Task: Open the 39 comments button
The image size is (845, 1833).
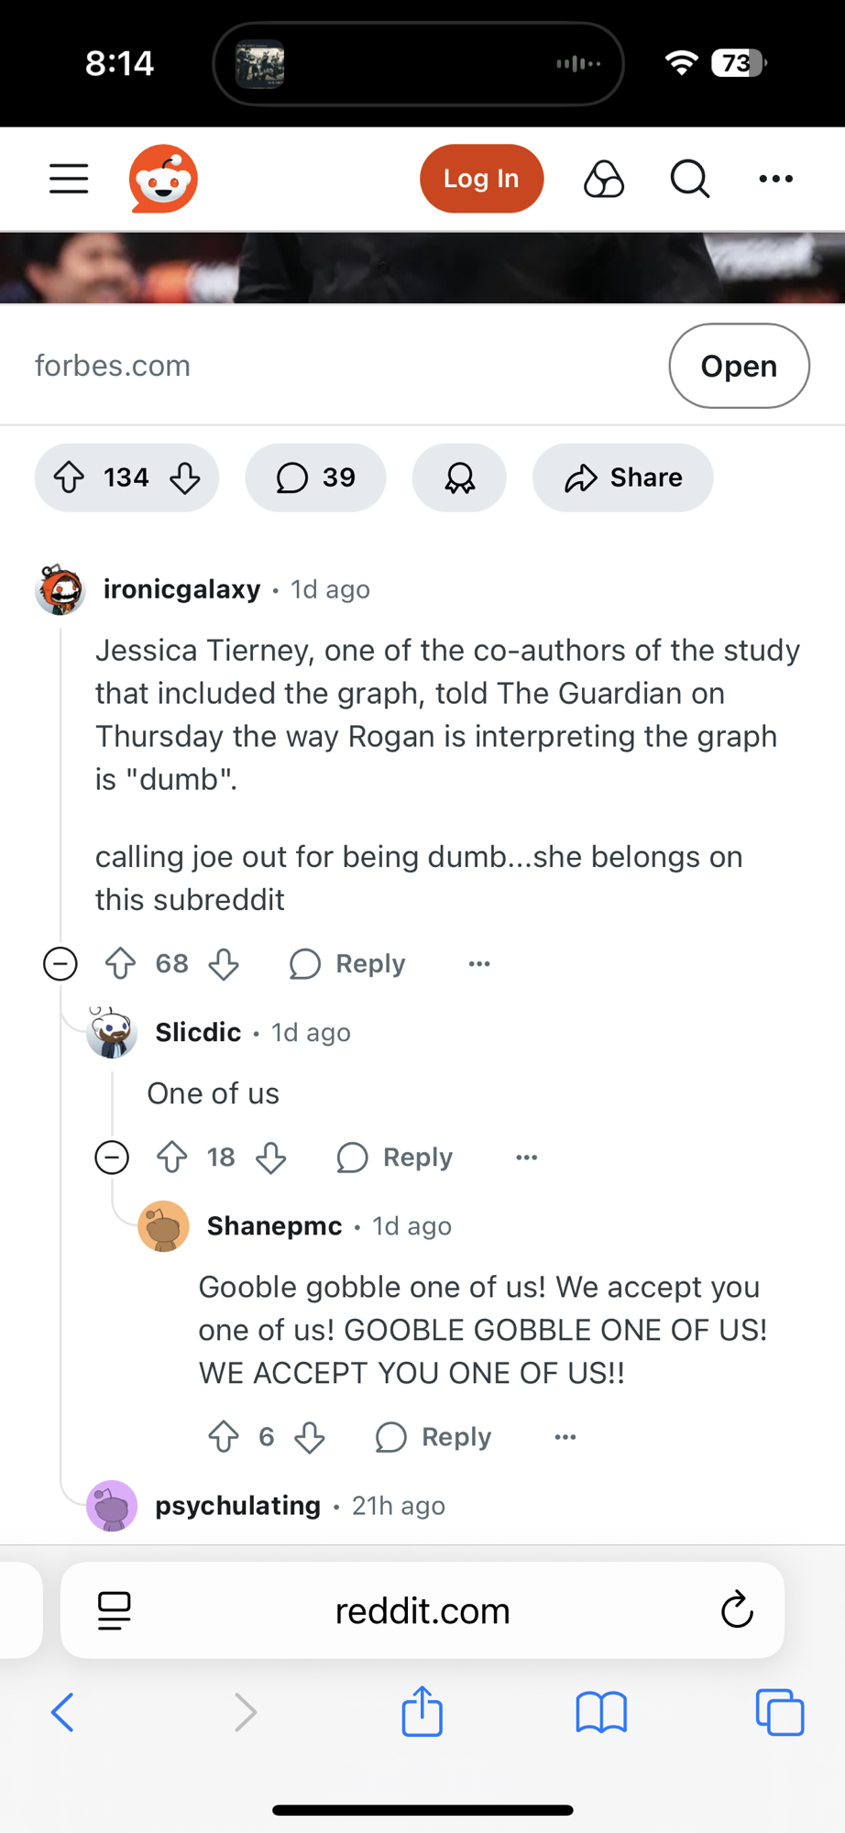Action: click(315, 477)
